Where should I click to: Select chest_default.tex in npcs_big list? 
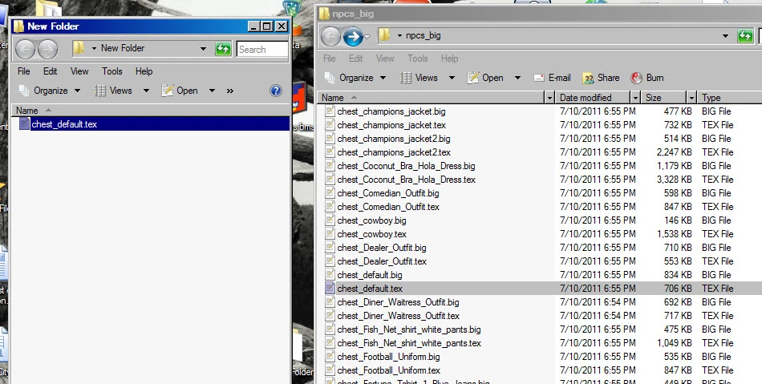click(370, 288)
